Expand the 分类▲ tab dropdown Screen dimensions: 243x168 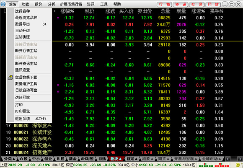pos(9,159)
